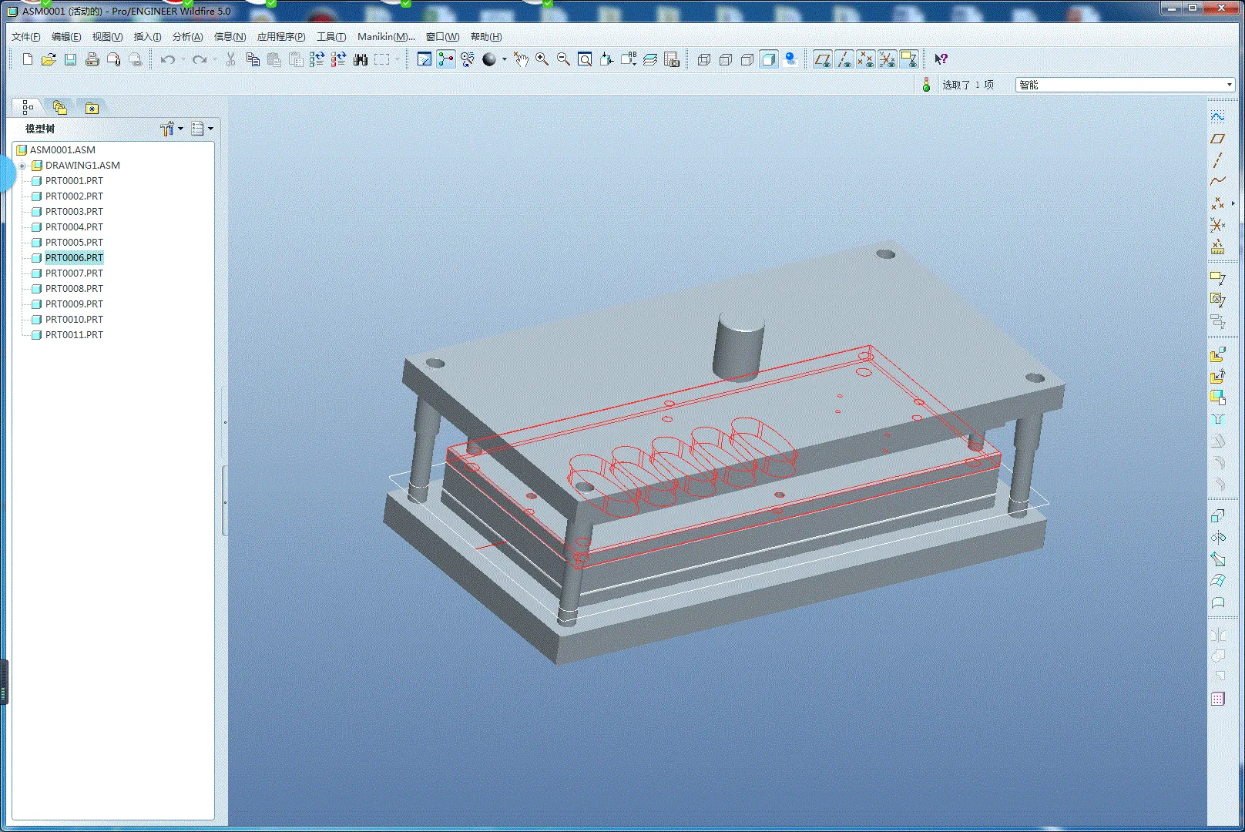The height and width of the screenshot is (832, 1245).
Task: Select PRT0009.PRT in the model tree
Action: 74,304
